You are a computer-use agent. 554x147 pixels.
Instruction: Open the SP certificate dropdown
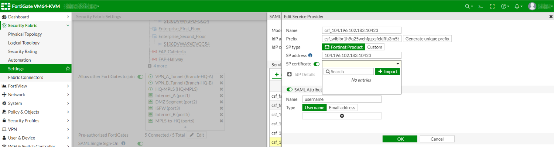pyautogui.click(x=362, y=64)
